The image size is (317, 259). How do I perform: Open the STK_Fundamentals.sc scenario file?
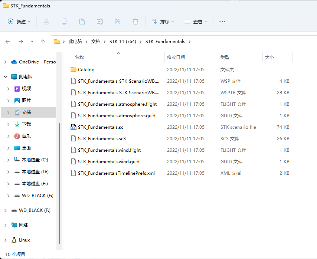pyautogui.click(x=100, y=127)
